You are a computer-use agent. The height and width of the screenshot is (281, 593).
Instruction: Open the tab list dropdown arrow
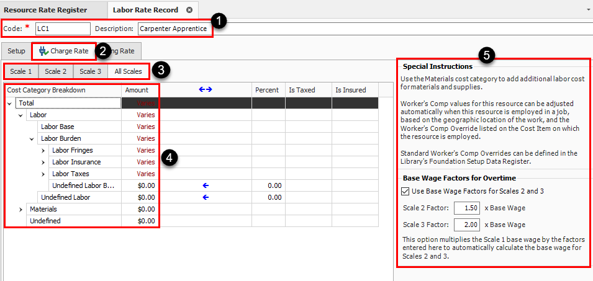click(x=587, y=9)
